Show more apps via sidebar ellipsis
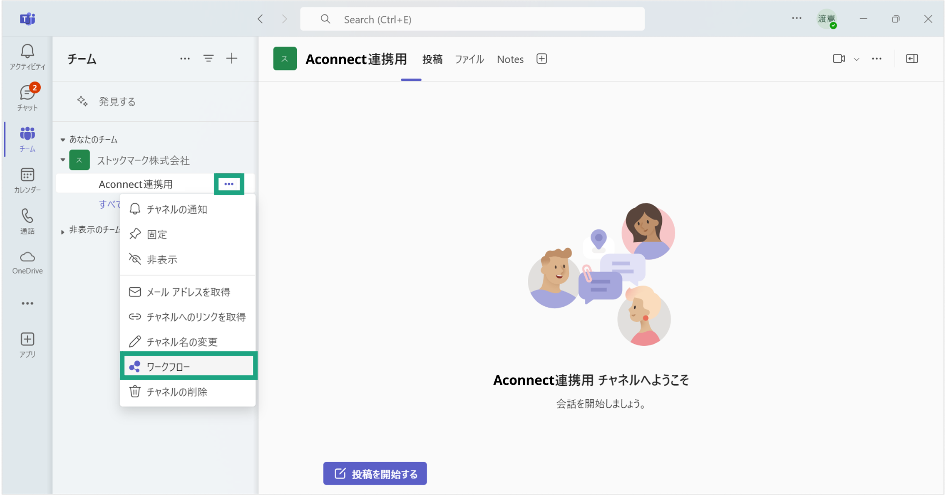The width and height of the screenshot is (946, 495). tap(27, 303)
